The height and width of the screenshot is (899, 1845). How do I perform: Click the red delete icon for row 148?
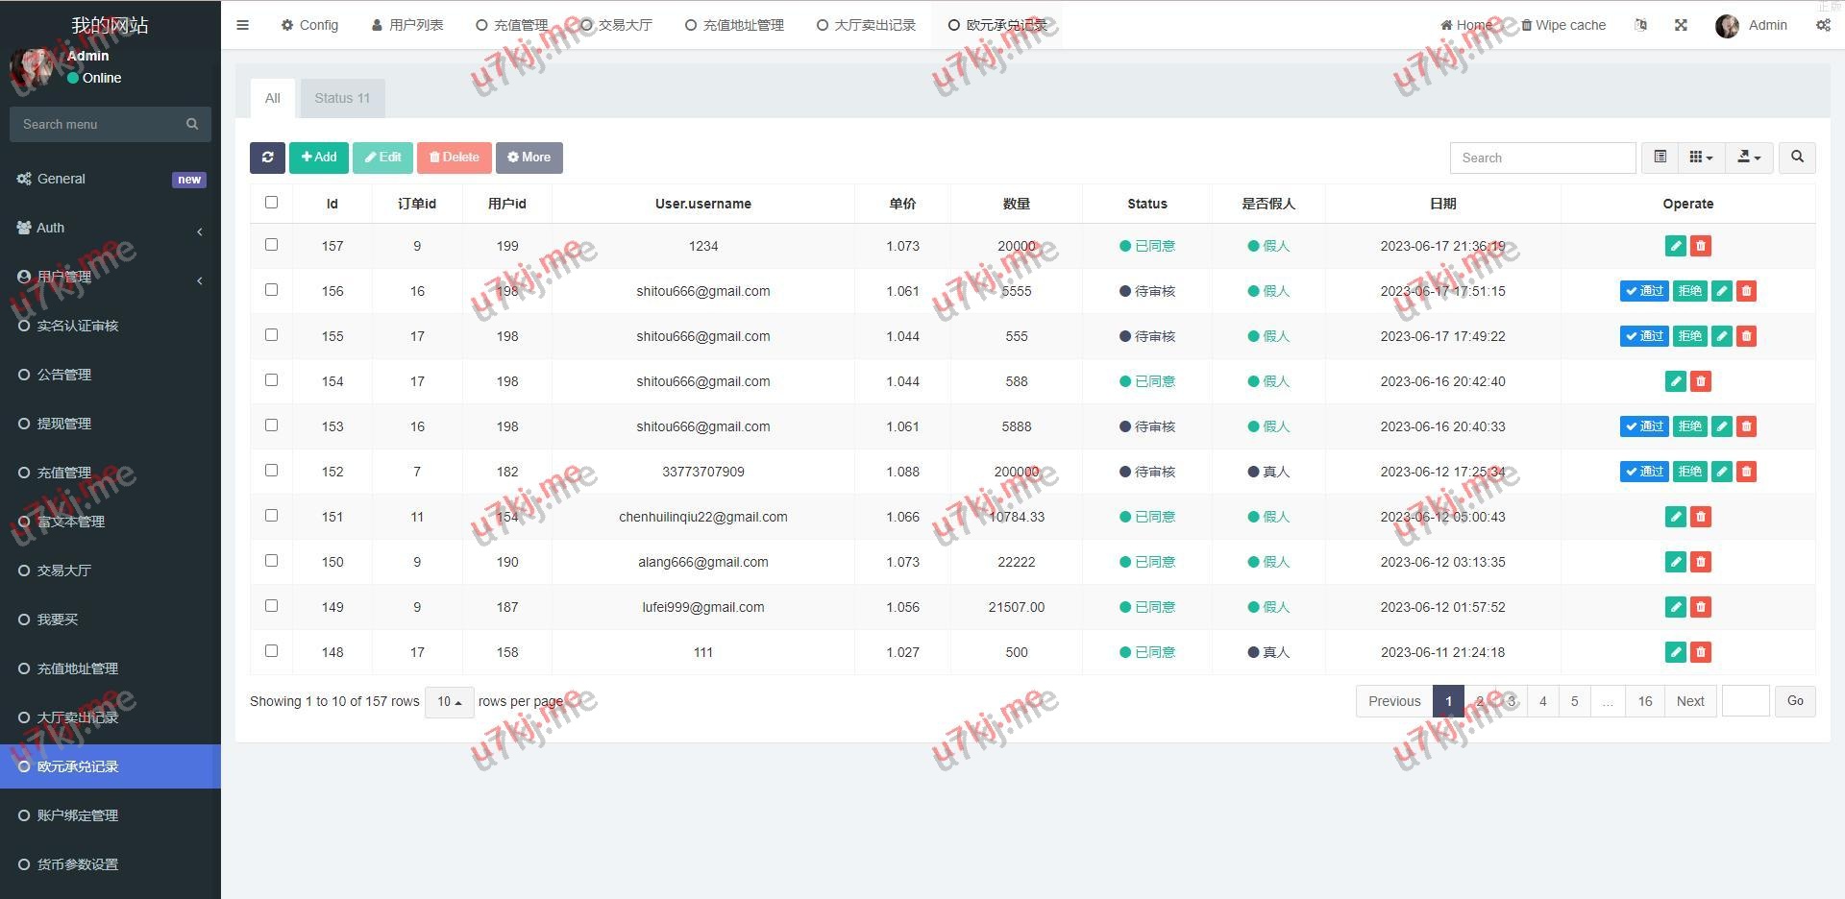tap(1700, 652)
